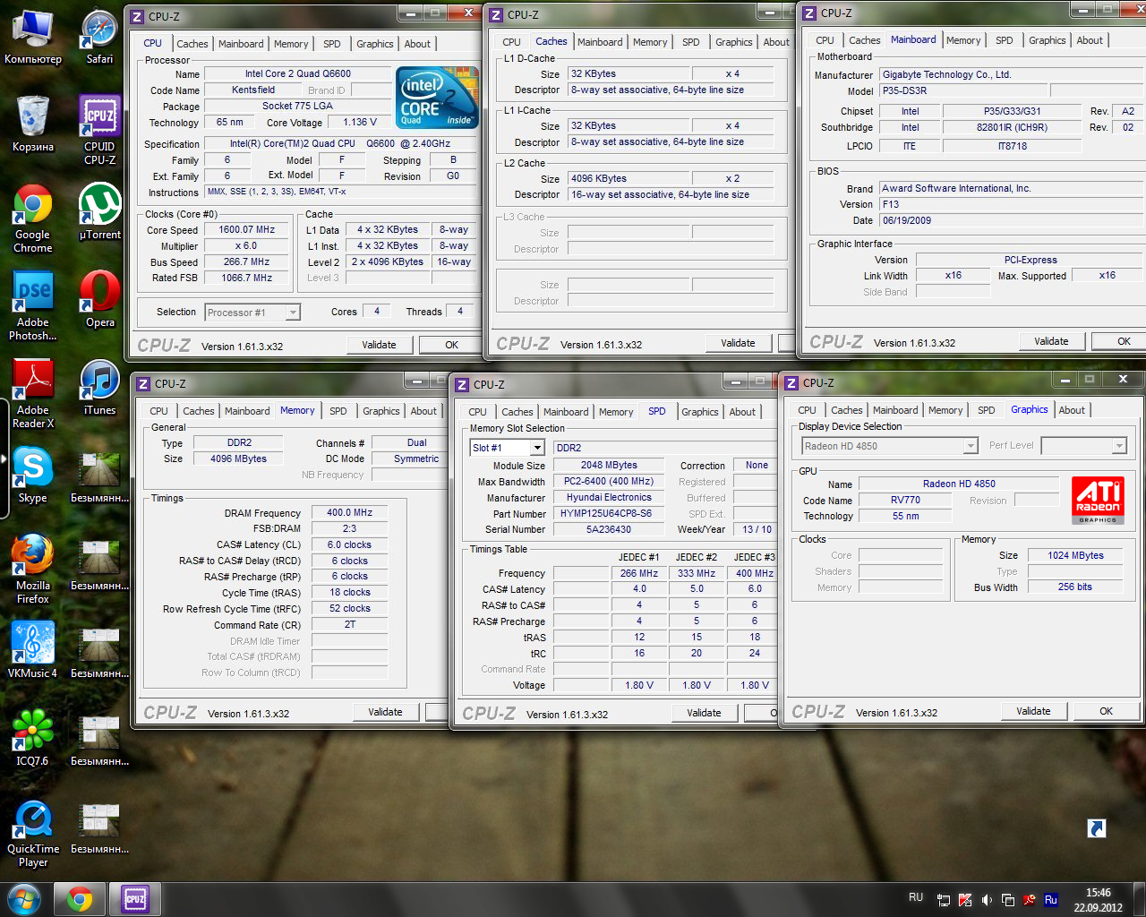The height and width of the screenshot is (917, 1146).
Task: Open the volume speaker tray icon
Action: pyautogui.click(x=987, y=900)
